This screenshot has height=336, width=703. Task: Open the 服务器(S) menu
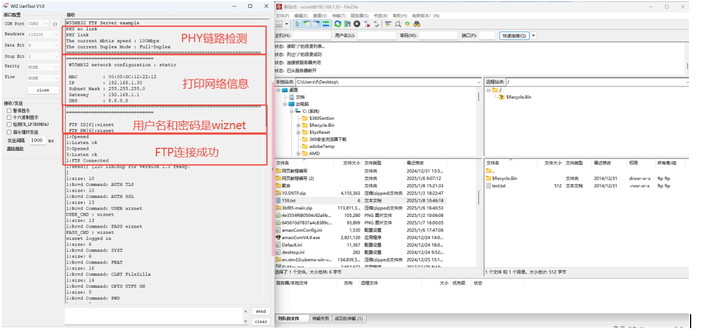click(x=359, y=16)
